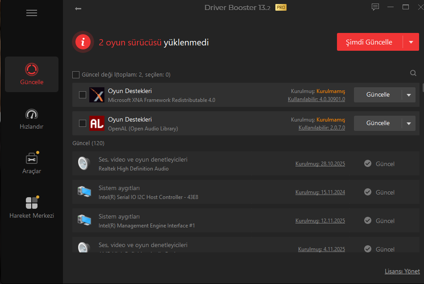
Task: Click the Realtek High Definition Audio speaker icon
Action: (84, 163)
